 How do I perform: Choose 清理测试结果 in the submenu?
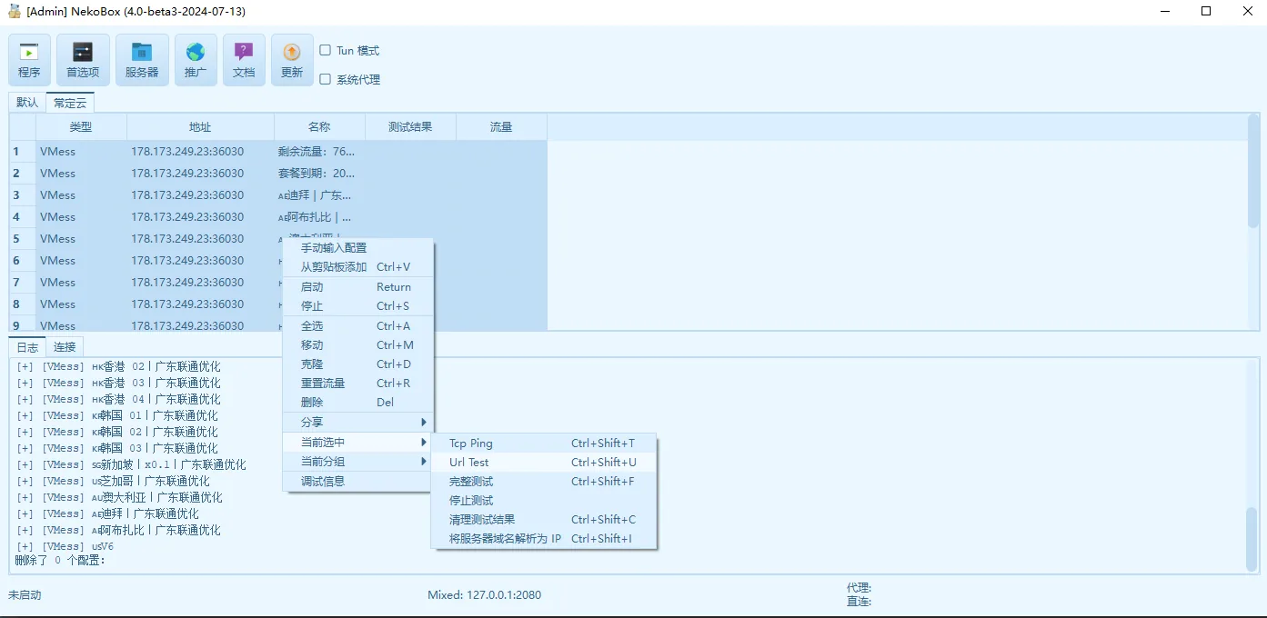click(x=543, y=520)
